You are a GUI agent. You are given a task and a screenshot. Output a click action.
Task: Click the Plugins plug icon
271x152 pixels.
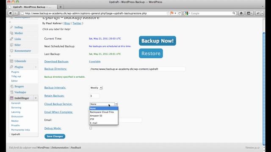[11, 67]
